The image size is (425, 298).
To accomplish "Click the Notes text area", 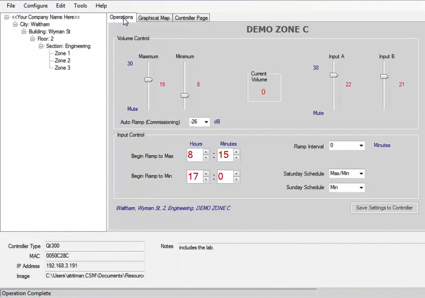I will point(301,261).
